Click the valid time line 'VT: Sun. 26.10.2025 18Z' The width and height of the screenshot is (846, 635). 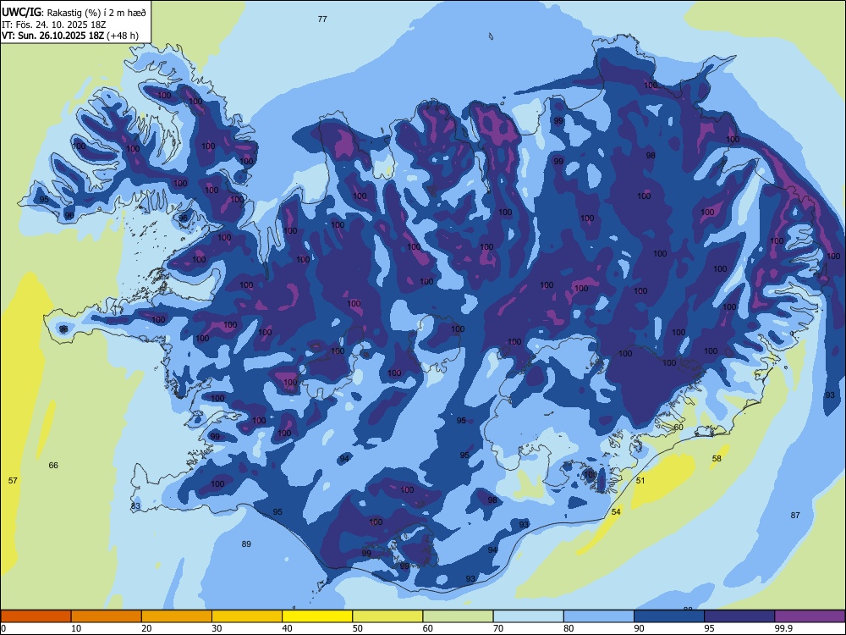coord(53,36)
